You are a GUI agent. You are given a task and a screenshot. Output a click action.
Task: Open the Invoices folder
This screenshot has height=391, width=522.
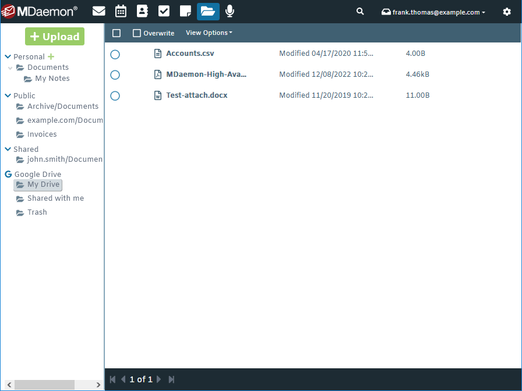pyautogui.click(x=42, y=134)
